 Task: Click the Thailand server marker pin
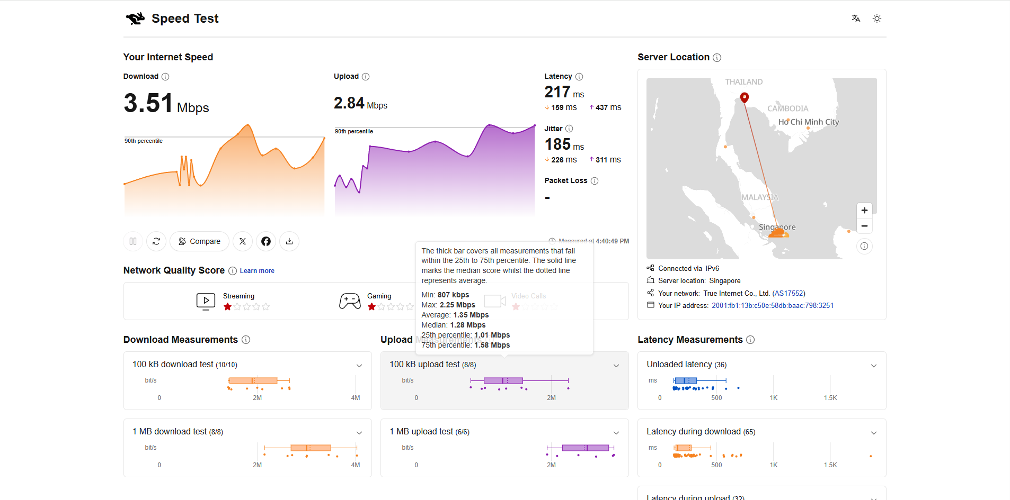(x=745, y=97)
